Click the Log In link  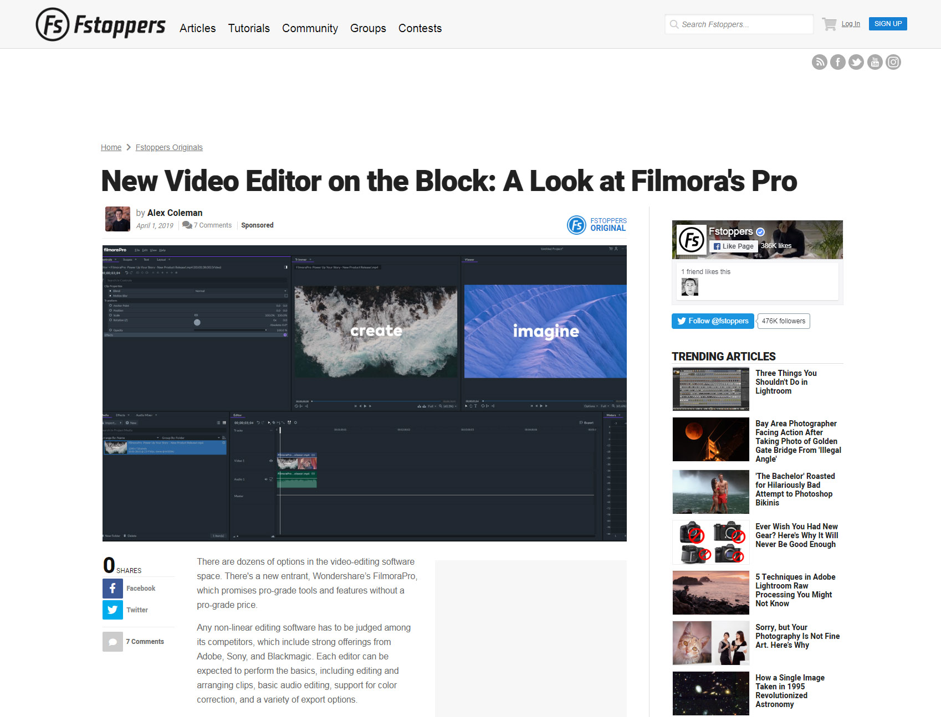(851, 24)
